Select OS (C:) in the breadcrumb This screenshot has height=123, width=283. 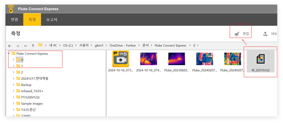click(x=68, y=46)
